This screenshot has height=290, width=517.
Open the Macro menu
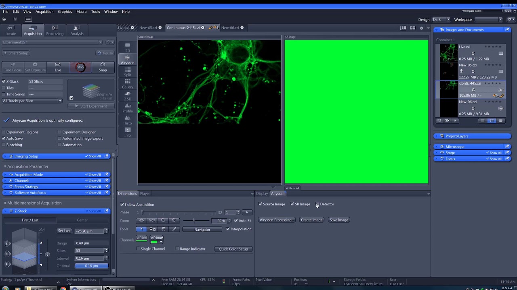tap(82, 12)
